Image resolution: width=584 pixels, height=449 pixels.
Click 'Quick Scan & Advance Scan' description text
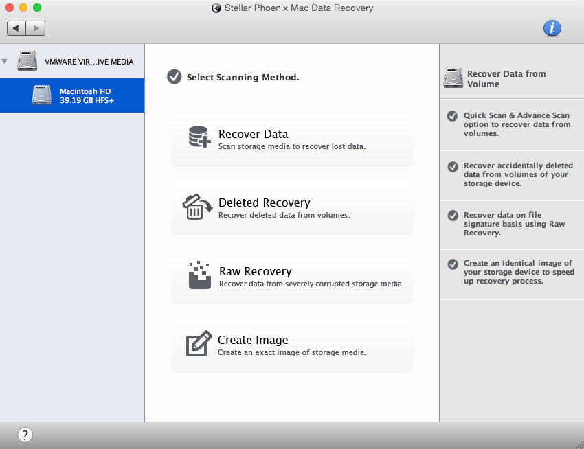(x=517, y=124)
